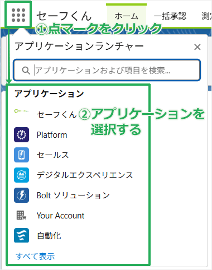Screen dimensions: 212x270
Task: Open the nine-dot App Launcher icon
Action: [18, 15]
